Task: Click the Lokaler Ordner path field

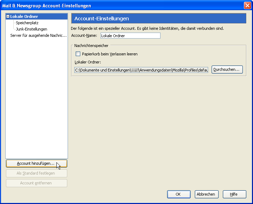Action: click(141, 70)
